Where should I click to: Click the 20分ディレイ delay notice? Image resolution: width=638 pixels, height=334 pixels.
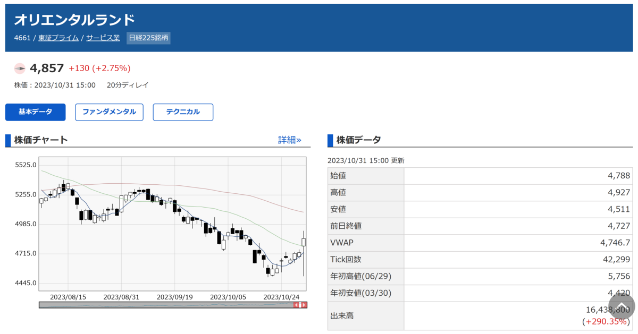pyautogui.click(x=128, y=85)
